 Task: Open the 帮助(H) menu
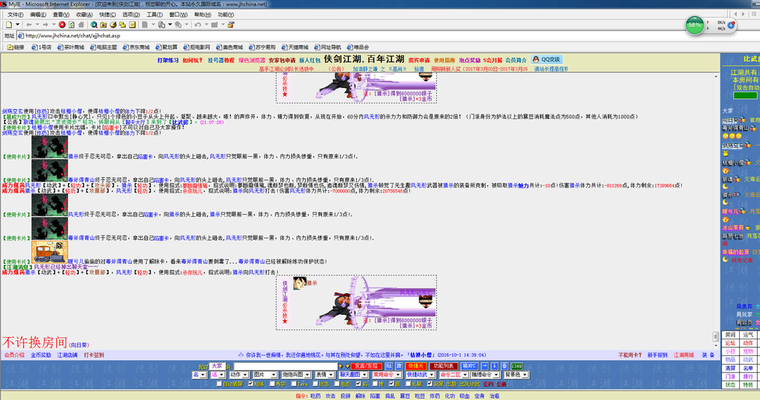click(x=202, y=15)
